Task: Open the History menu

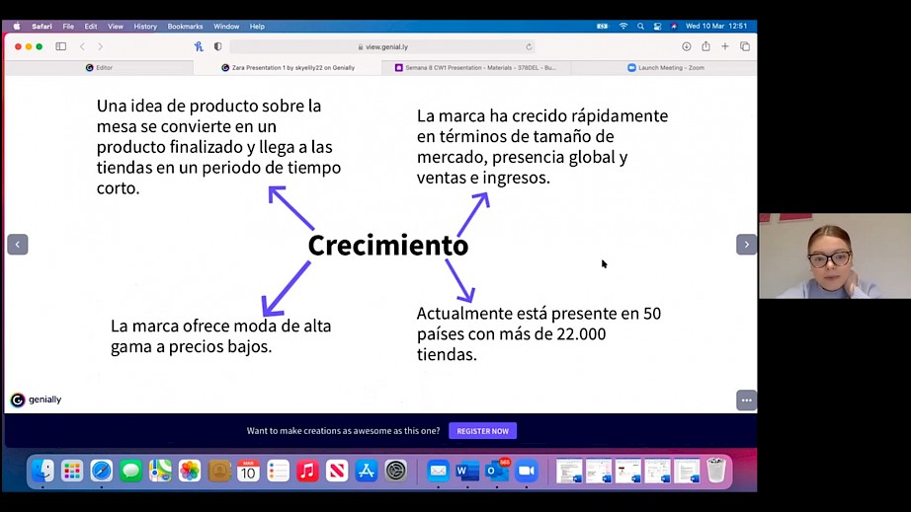Action: point(145,27)
